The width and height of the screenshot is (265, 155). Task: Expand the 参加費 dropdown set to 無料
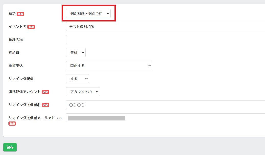coord(76,53)
